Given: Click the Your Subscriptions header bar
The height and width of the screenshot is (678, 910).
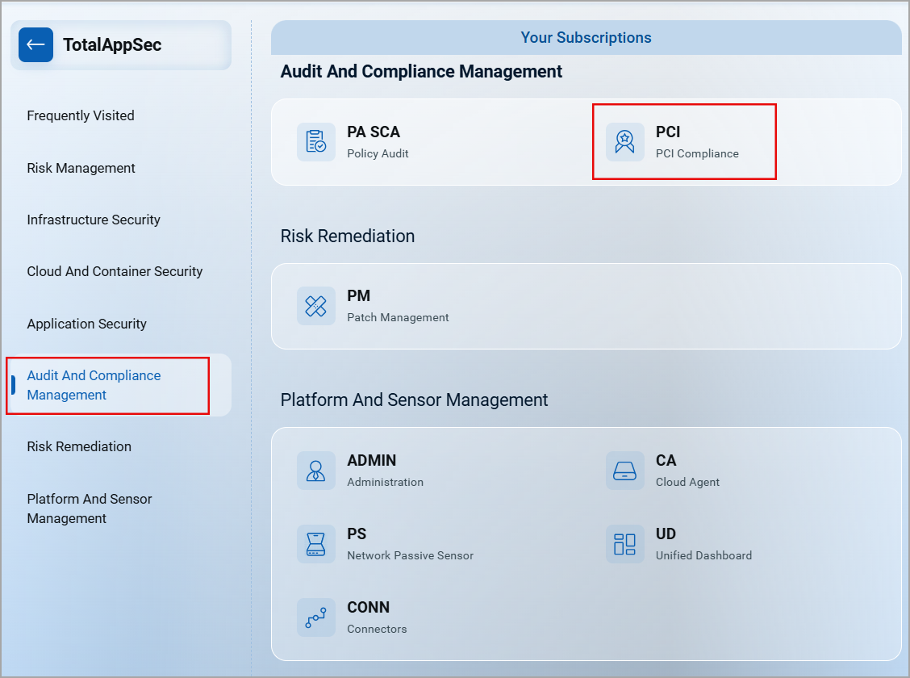Looking at the screenshot, I should [x=586, y=37].
